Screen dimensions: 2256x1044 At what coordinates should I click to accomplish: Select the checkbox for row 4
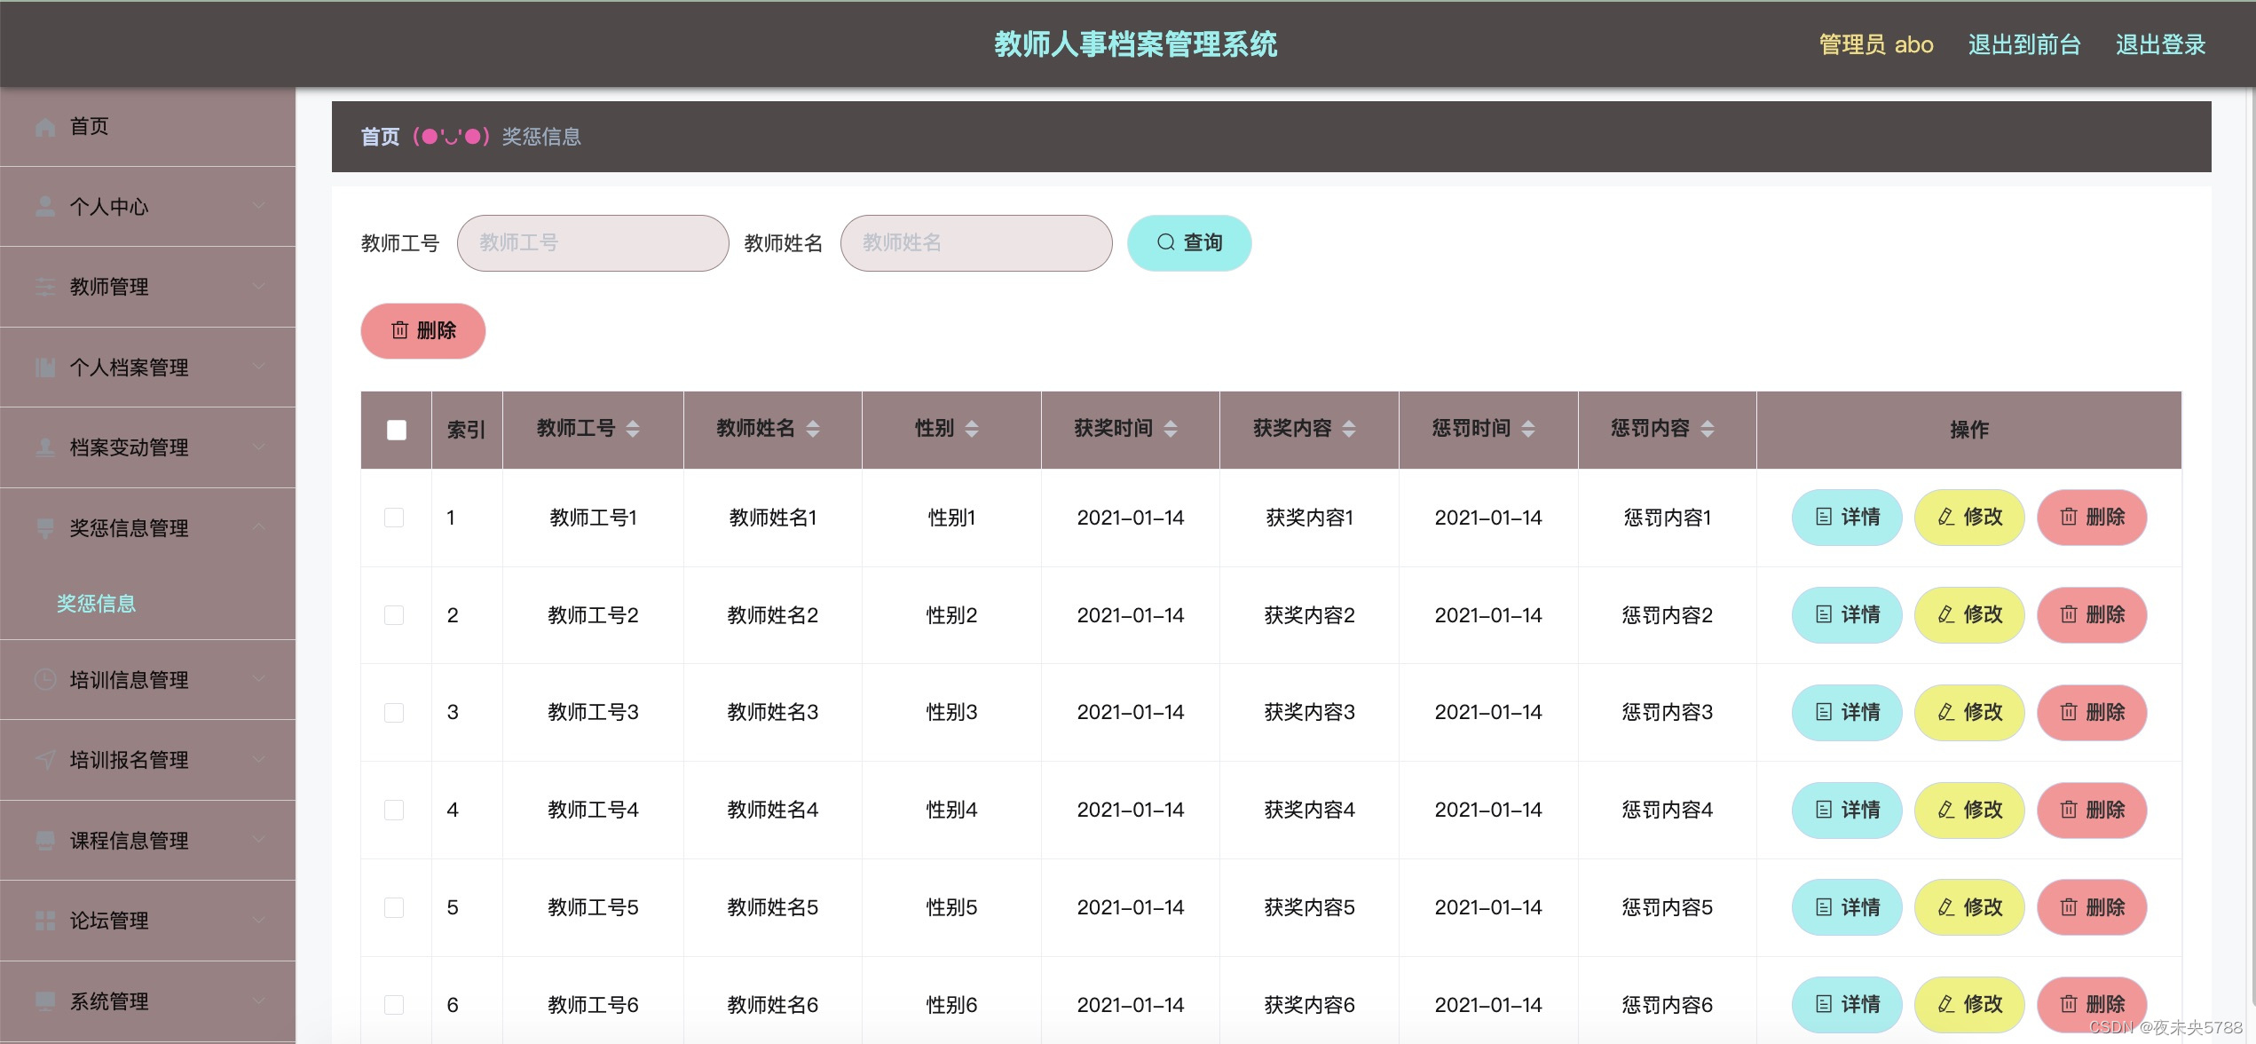(394, 810)
